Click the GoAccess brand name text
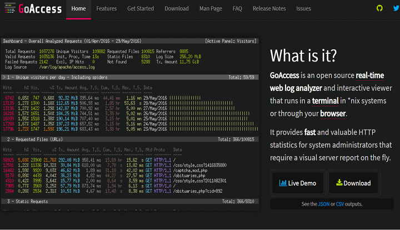Screen dimensions: 400x230 (x=40, y=9)
